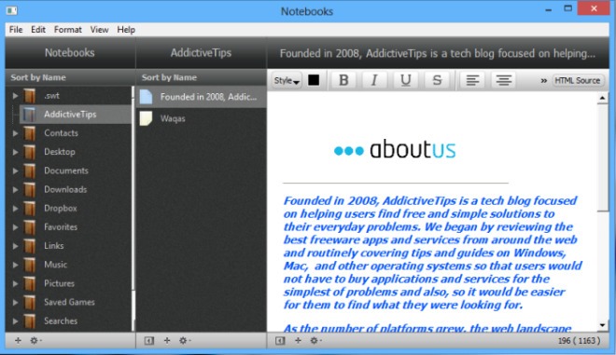Click the book icon of .swt notebook
Viewport: 616px width, 355px height.
coord(30,95)
